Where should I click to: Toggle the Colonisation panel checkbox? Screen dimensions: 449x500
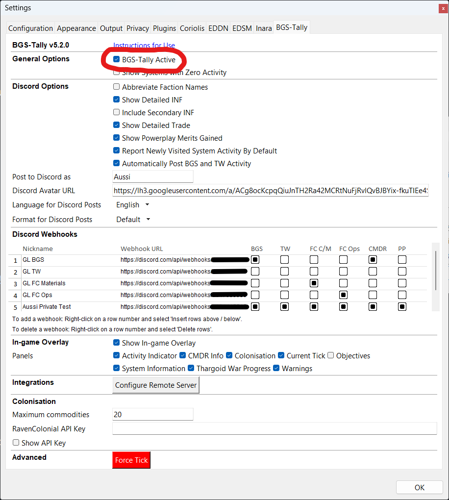(229, 355)
